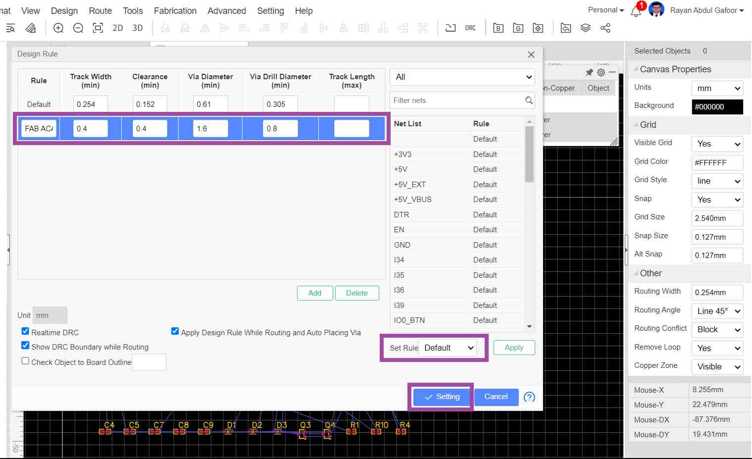Click the Zoom Out magnifier icon
The image size is (752, 459).
click(78, 28)
